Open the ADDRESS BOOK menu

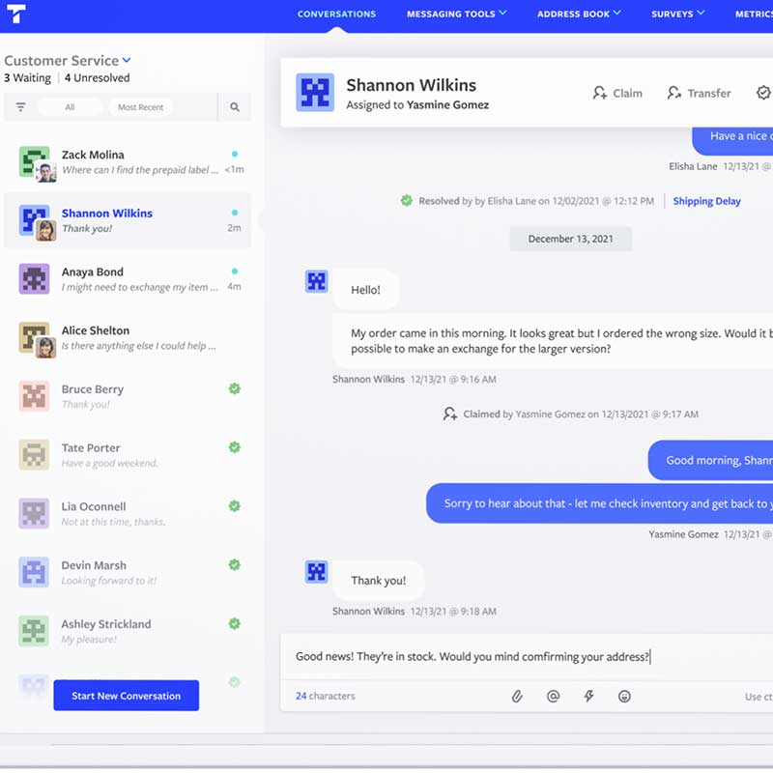(579, 14)
